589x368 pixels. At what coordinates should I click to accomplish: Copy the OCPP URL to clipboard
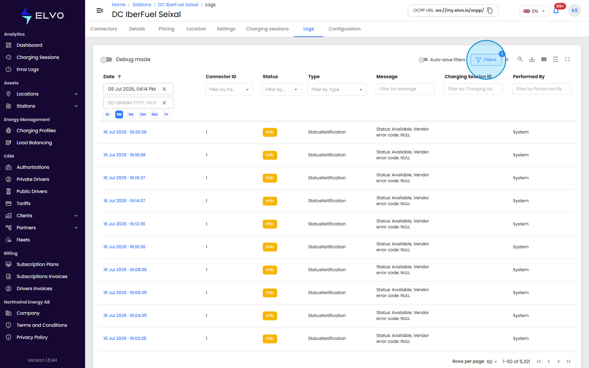tap(490, 11)
